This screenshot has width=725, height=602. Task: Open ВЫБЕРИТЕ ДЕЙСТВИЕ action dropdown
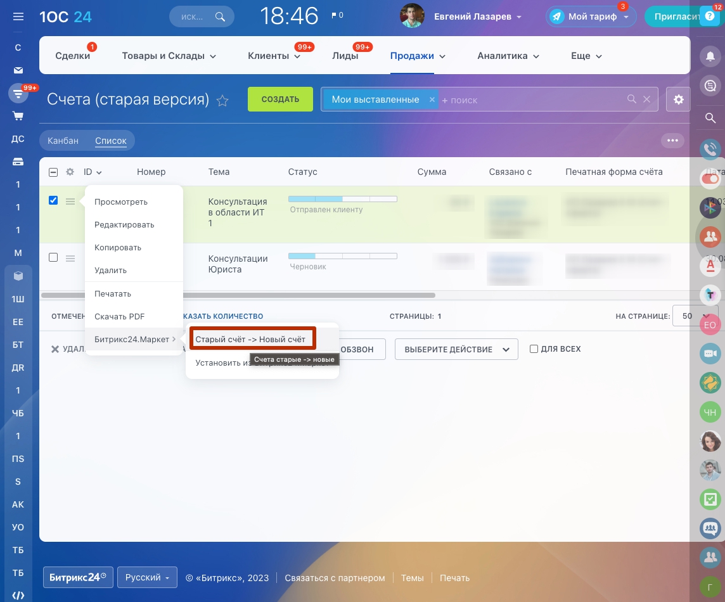tap(456, 349)
